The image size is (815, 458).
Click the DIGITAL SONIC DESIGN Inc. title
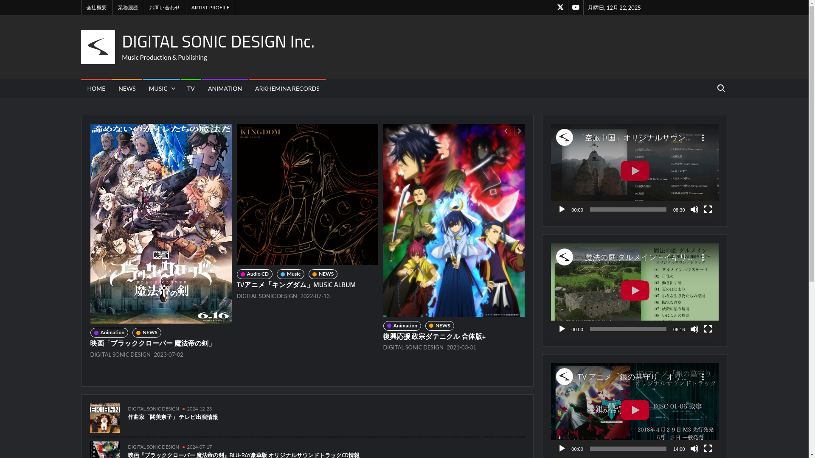coord(218,41)
